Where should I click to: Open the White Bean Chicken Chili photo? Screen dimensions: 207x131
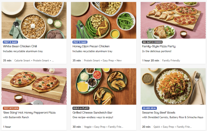coord(34,20)
